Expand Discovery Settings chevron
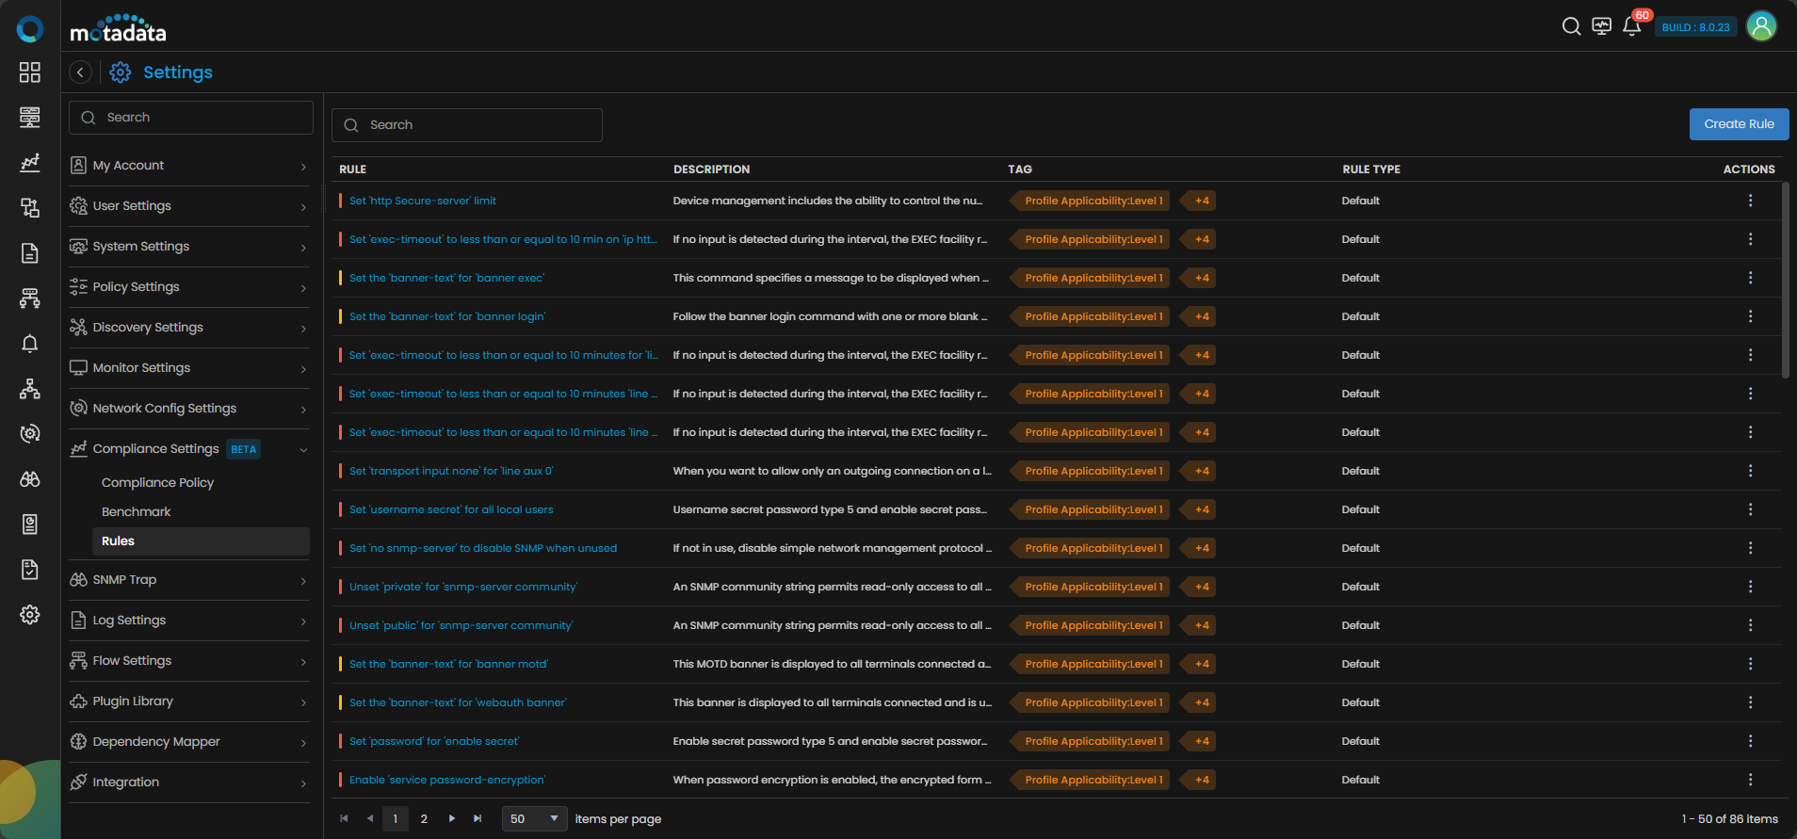The height and width of the screenshot is (839, 1797). coord(303,329)
